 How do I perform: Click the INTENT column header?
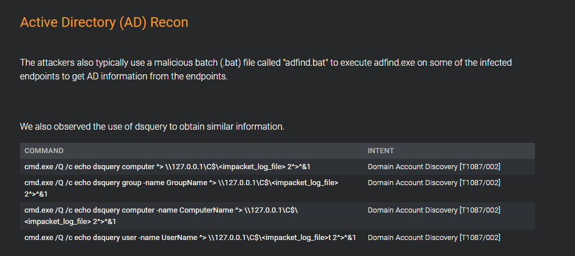380,150
